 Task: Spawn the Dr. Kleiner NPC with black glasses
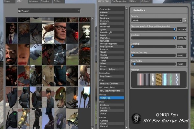click(x=60, y=33)
